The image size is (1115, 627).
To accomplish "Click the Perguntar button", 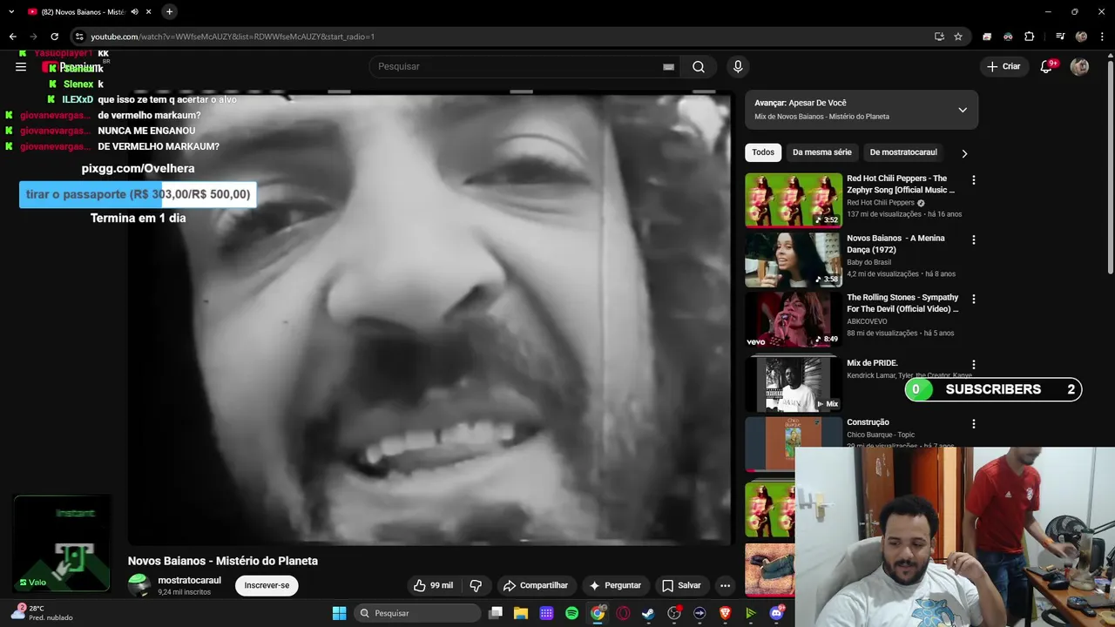I will [615, 585].
